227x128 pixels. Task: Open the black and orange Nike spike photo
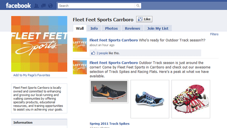pyautogui.click(x=109, y=92)
